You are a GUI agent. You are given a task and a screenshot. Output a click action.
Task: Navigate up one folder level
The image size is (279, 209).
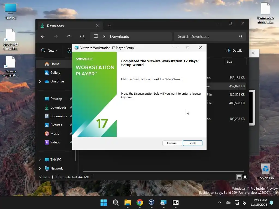pyautogui.click(x=69, y=36)
